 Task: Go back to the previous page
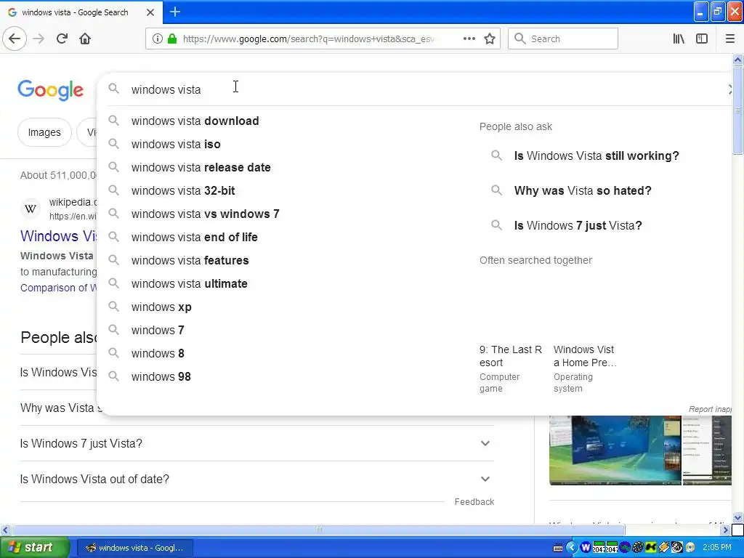[15, 39]
